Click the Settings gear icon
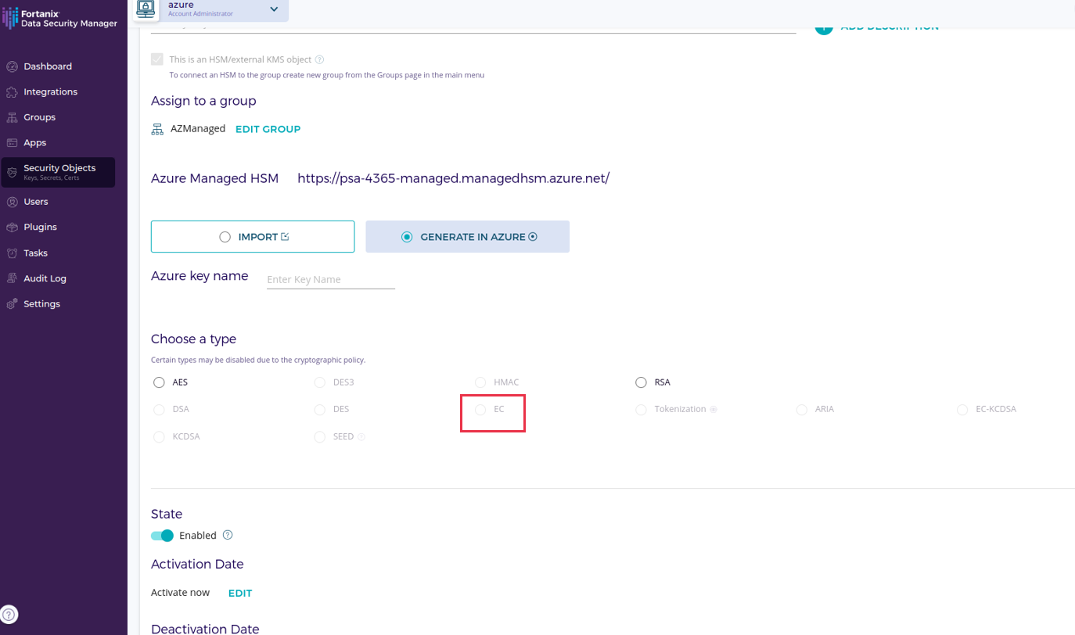 [x=12, y=304]
